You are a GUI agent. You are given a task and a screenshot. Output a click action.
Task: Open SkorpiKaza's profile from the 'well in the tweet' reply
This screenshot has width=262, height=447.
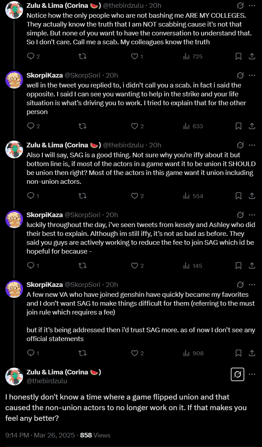coord(44,75)
